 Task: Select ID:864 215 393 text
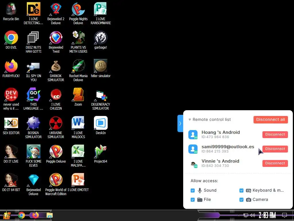click(215, 151)
